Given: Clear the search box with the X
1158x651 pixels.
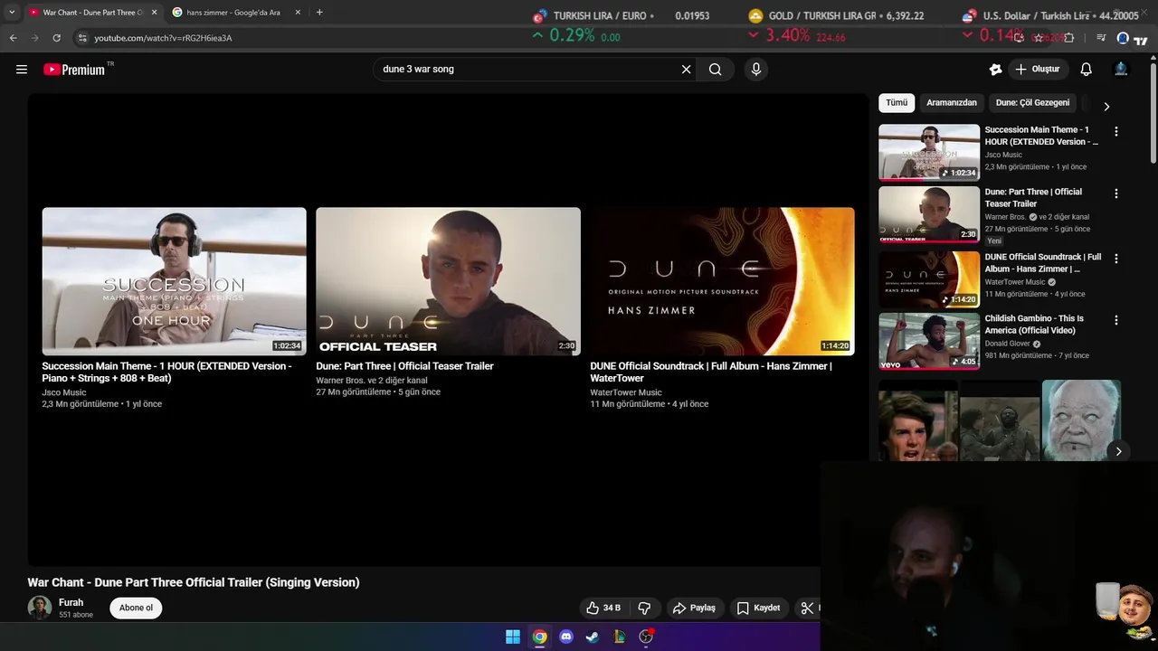Looking at the screenshot, I should (686, 70).
